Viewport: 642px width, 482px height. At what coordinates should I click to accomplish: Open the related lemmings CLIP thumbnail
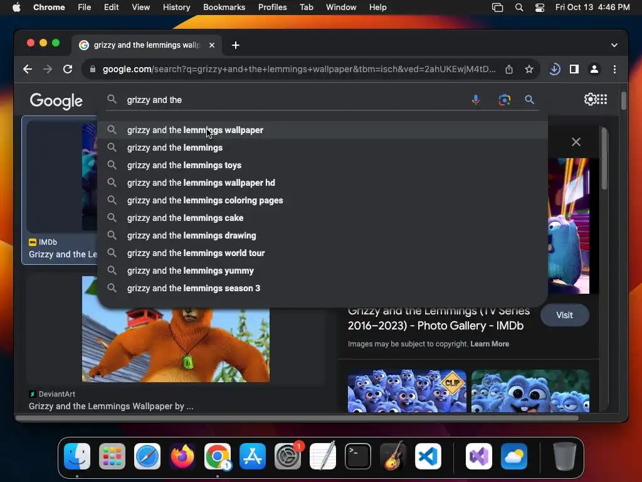[407, 391]
